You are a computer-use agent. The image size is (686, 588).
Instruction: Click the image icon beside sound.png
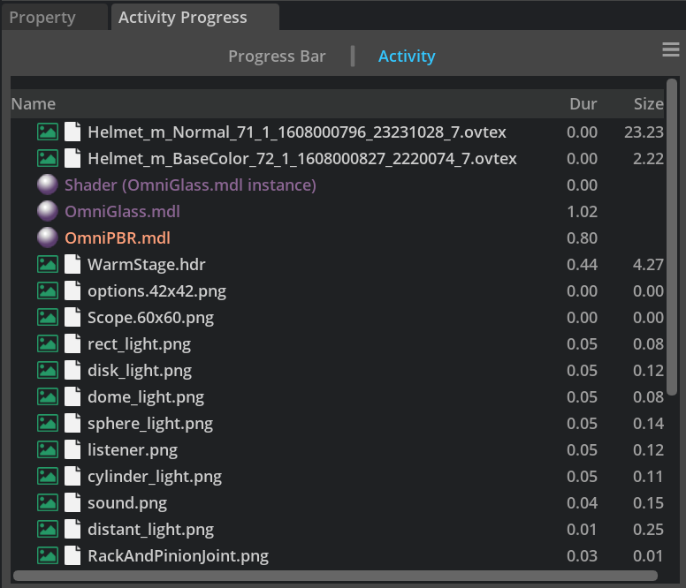pyautogui.click(x=48, y=503)
